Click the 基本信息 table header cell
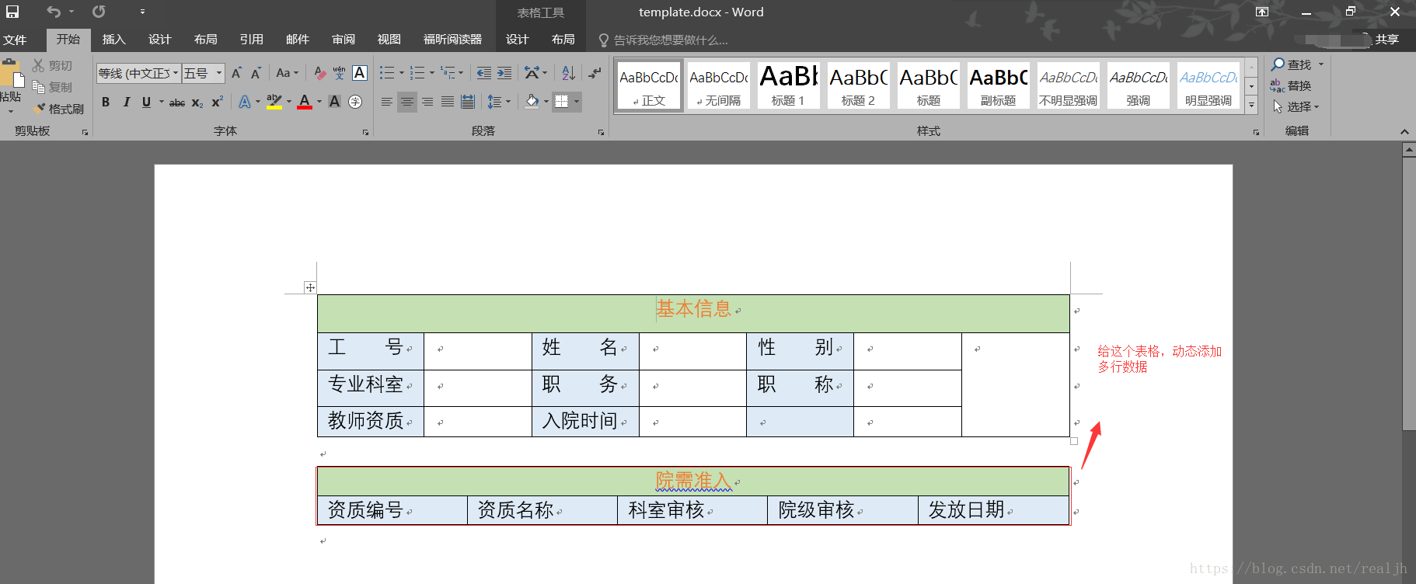 click(x=693, y=313)
